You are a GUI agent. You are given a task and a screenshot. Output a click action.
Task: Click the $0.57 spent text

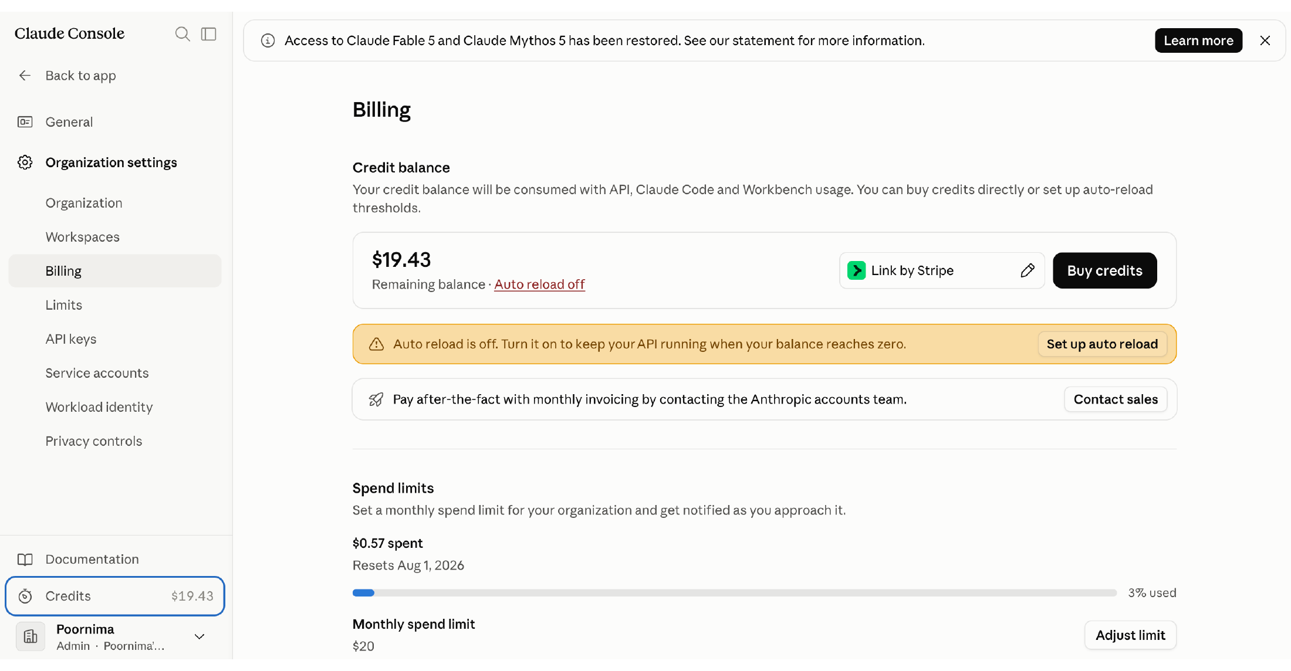pyautogui.click(x=387, y=544)
